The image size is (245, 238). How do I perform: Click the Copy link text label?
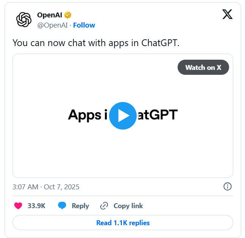coord(128,206)
